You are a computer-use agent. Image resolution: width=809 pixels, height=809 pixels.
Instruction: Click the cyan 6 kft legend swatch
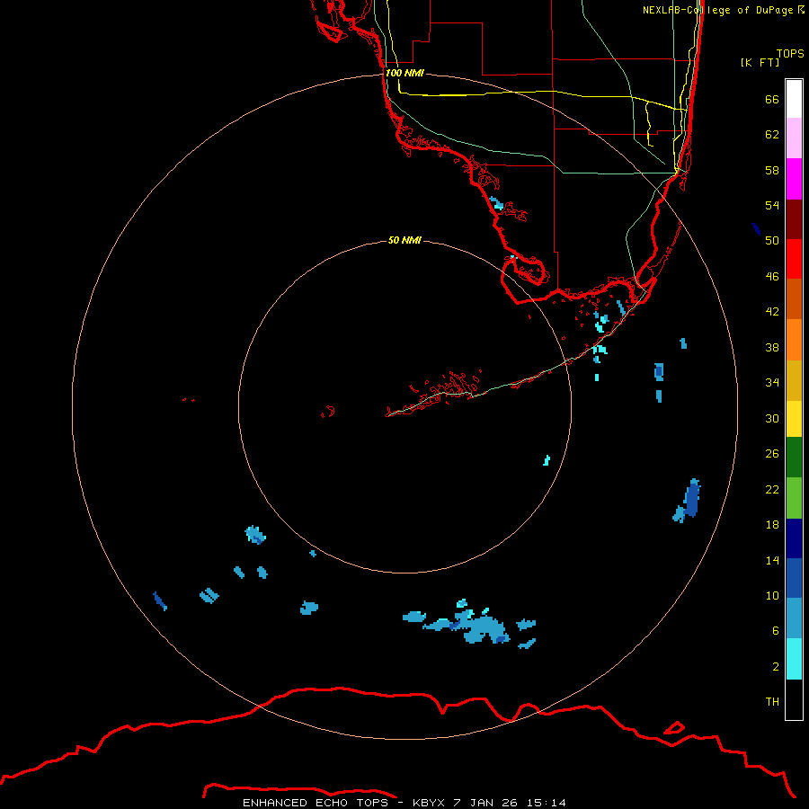click(794, 659)
